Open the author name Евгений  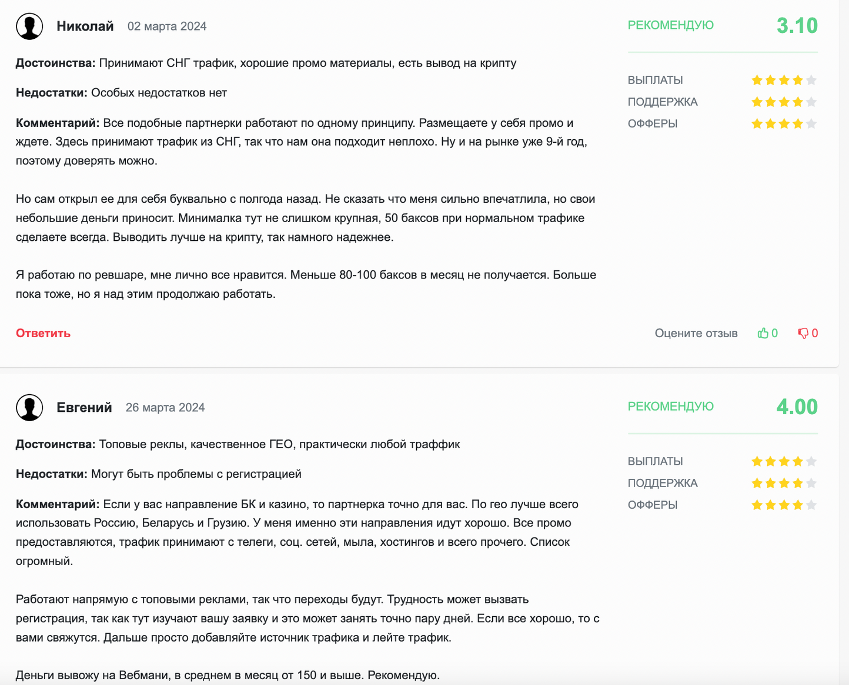tap(84, 407)
